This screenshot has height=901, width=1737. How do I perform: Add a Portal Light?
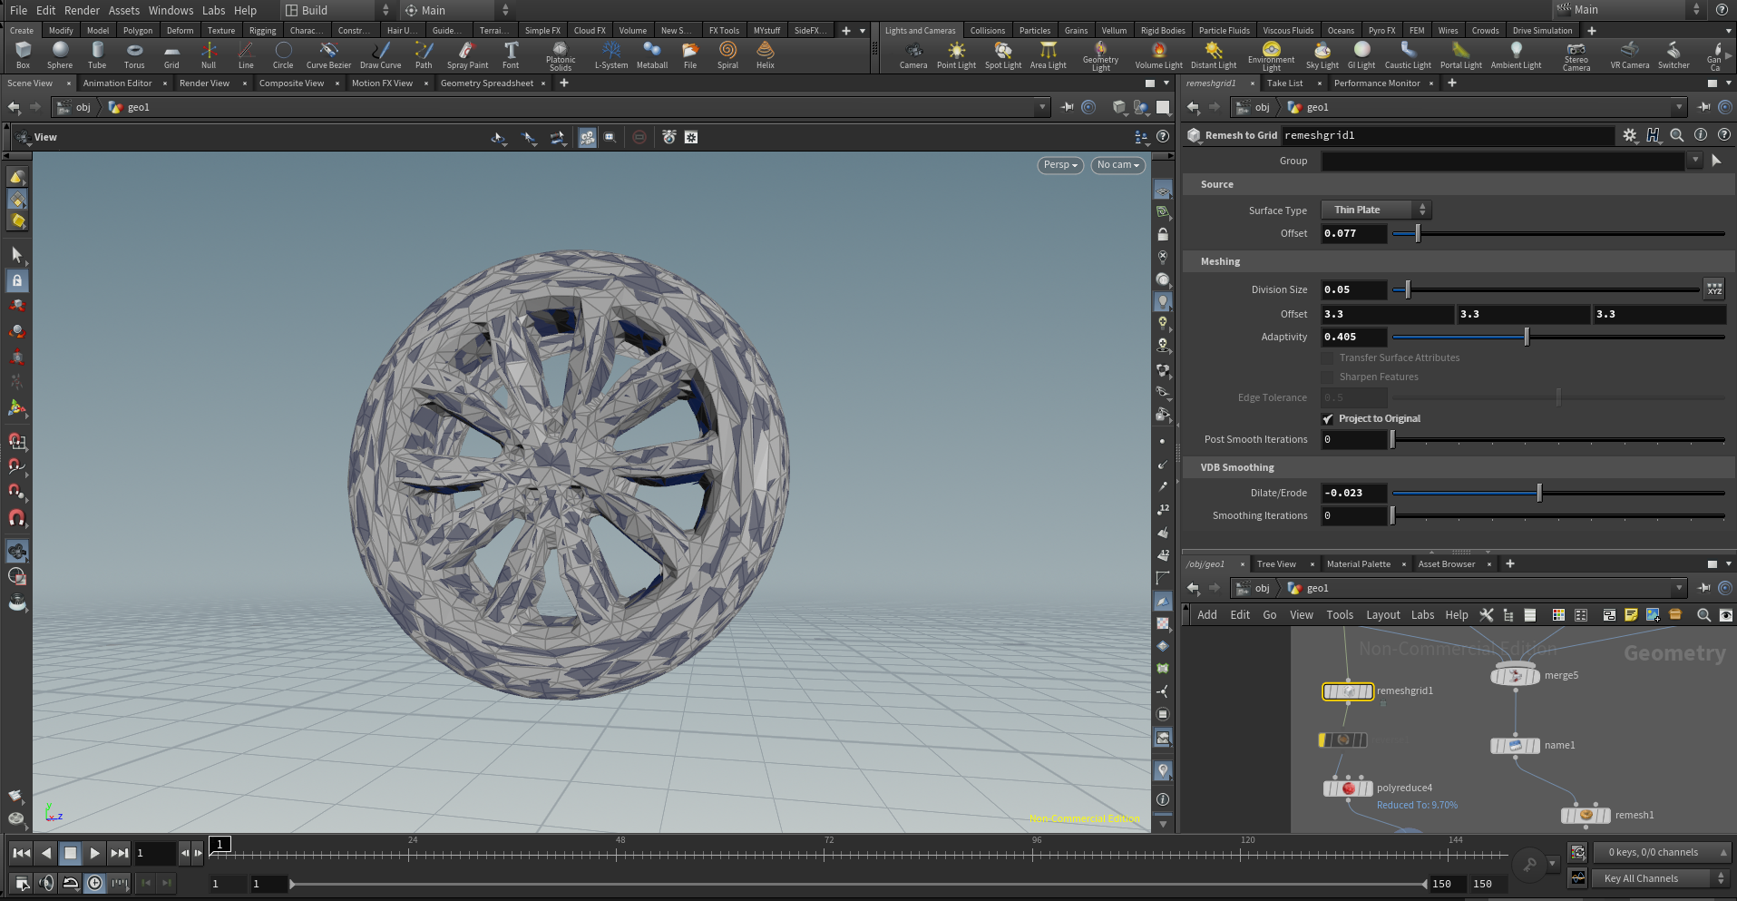(1460, 55)
